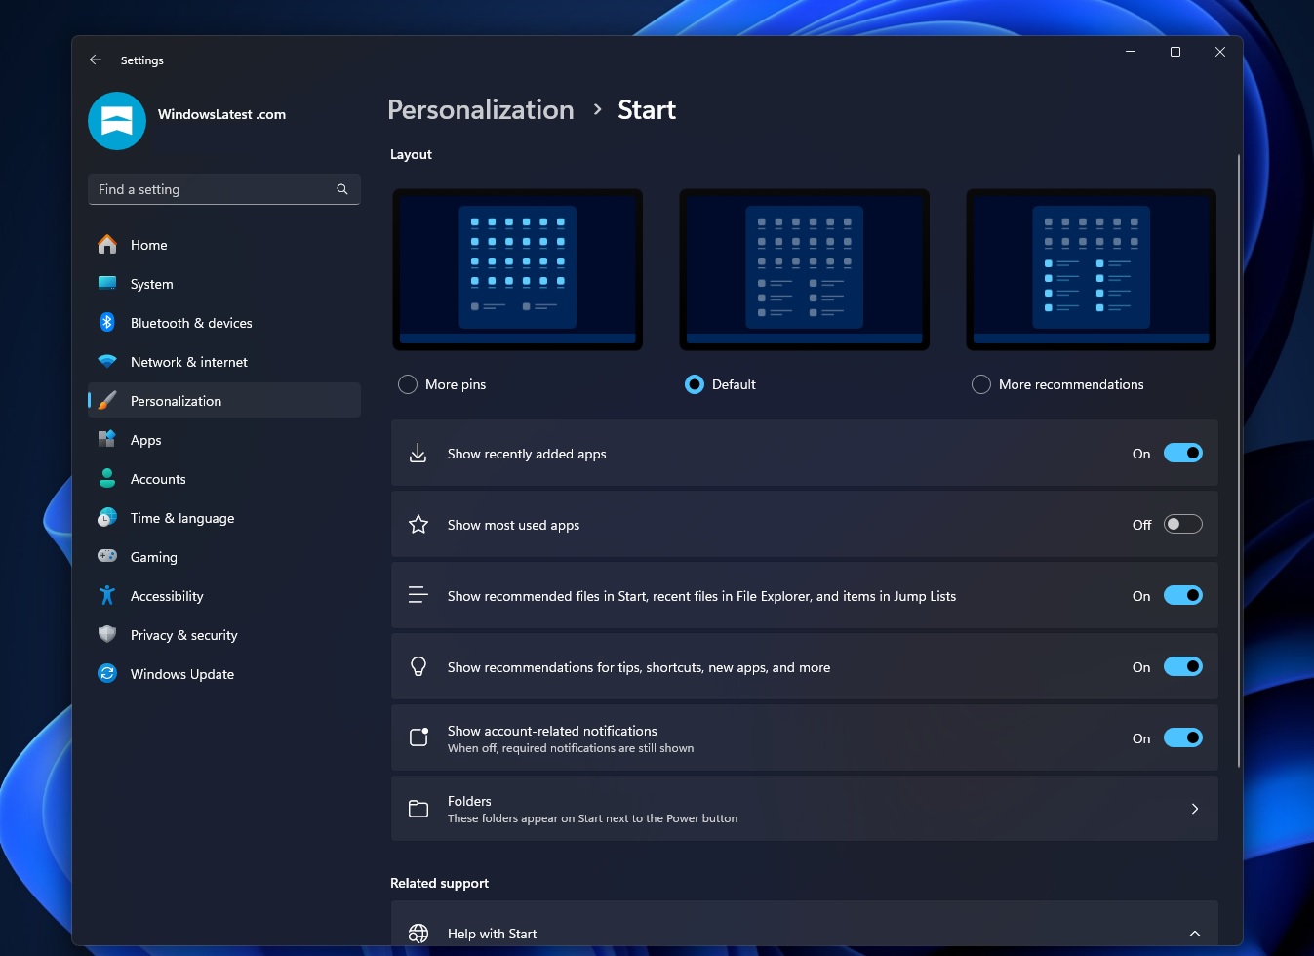Click the Privacy shield icon
This screenshot has height=956, width=1314.
point(107,634)
